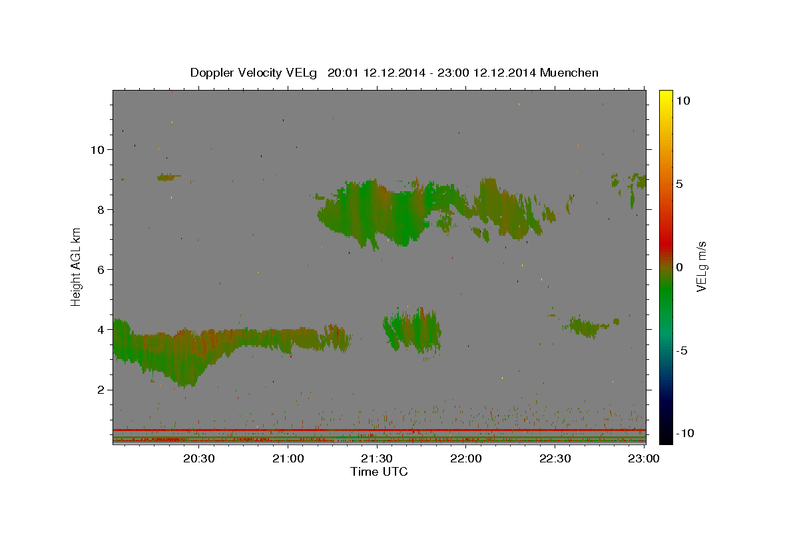Viewport: 799px width, 533px height.
Task: Click the height tick label 8
Action: (101, 209)
